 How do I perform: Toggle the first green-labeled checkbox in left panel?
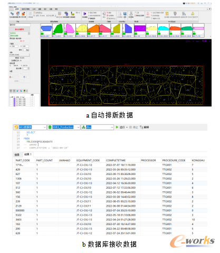(10, 33)
